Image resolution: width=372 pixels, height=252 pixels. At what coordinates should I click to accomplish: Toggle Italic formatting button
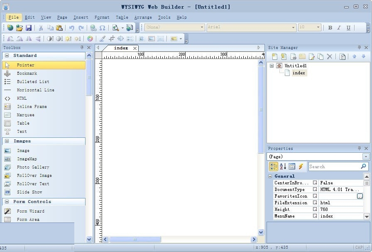pos(339,27)
